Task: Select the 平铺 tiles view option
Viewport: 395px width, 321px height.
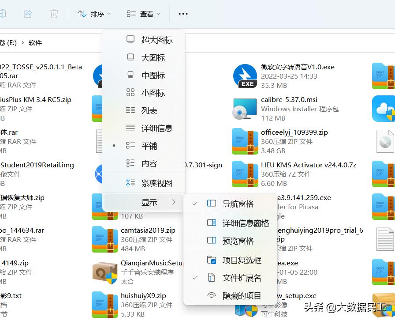Action: pos(144,146)
